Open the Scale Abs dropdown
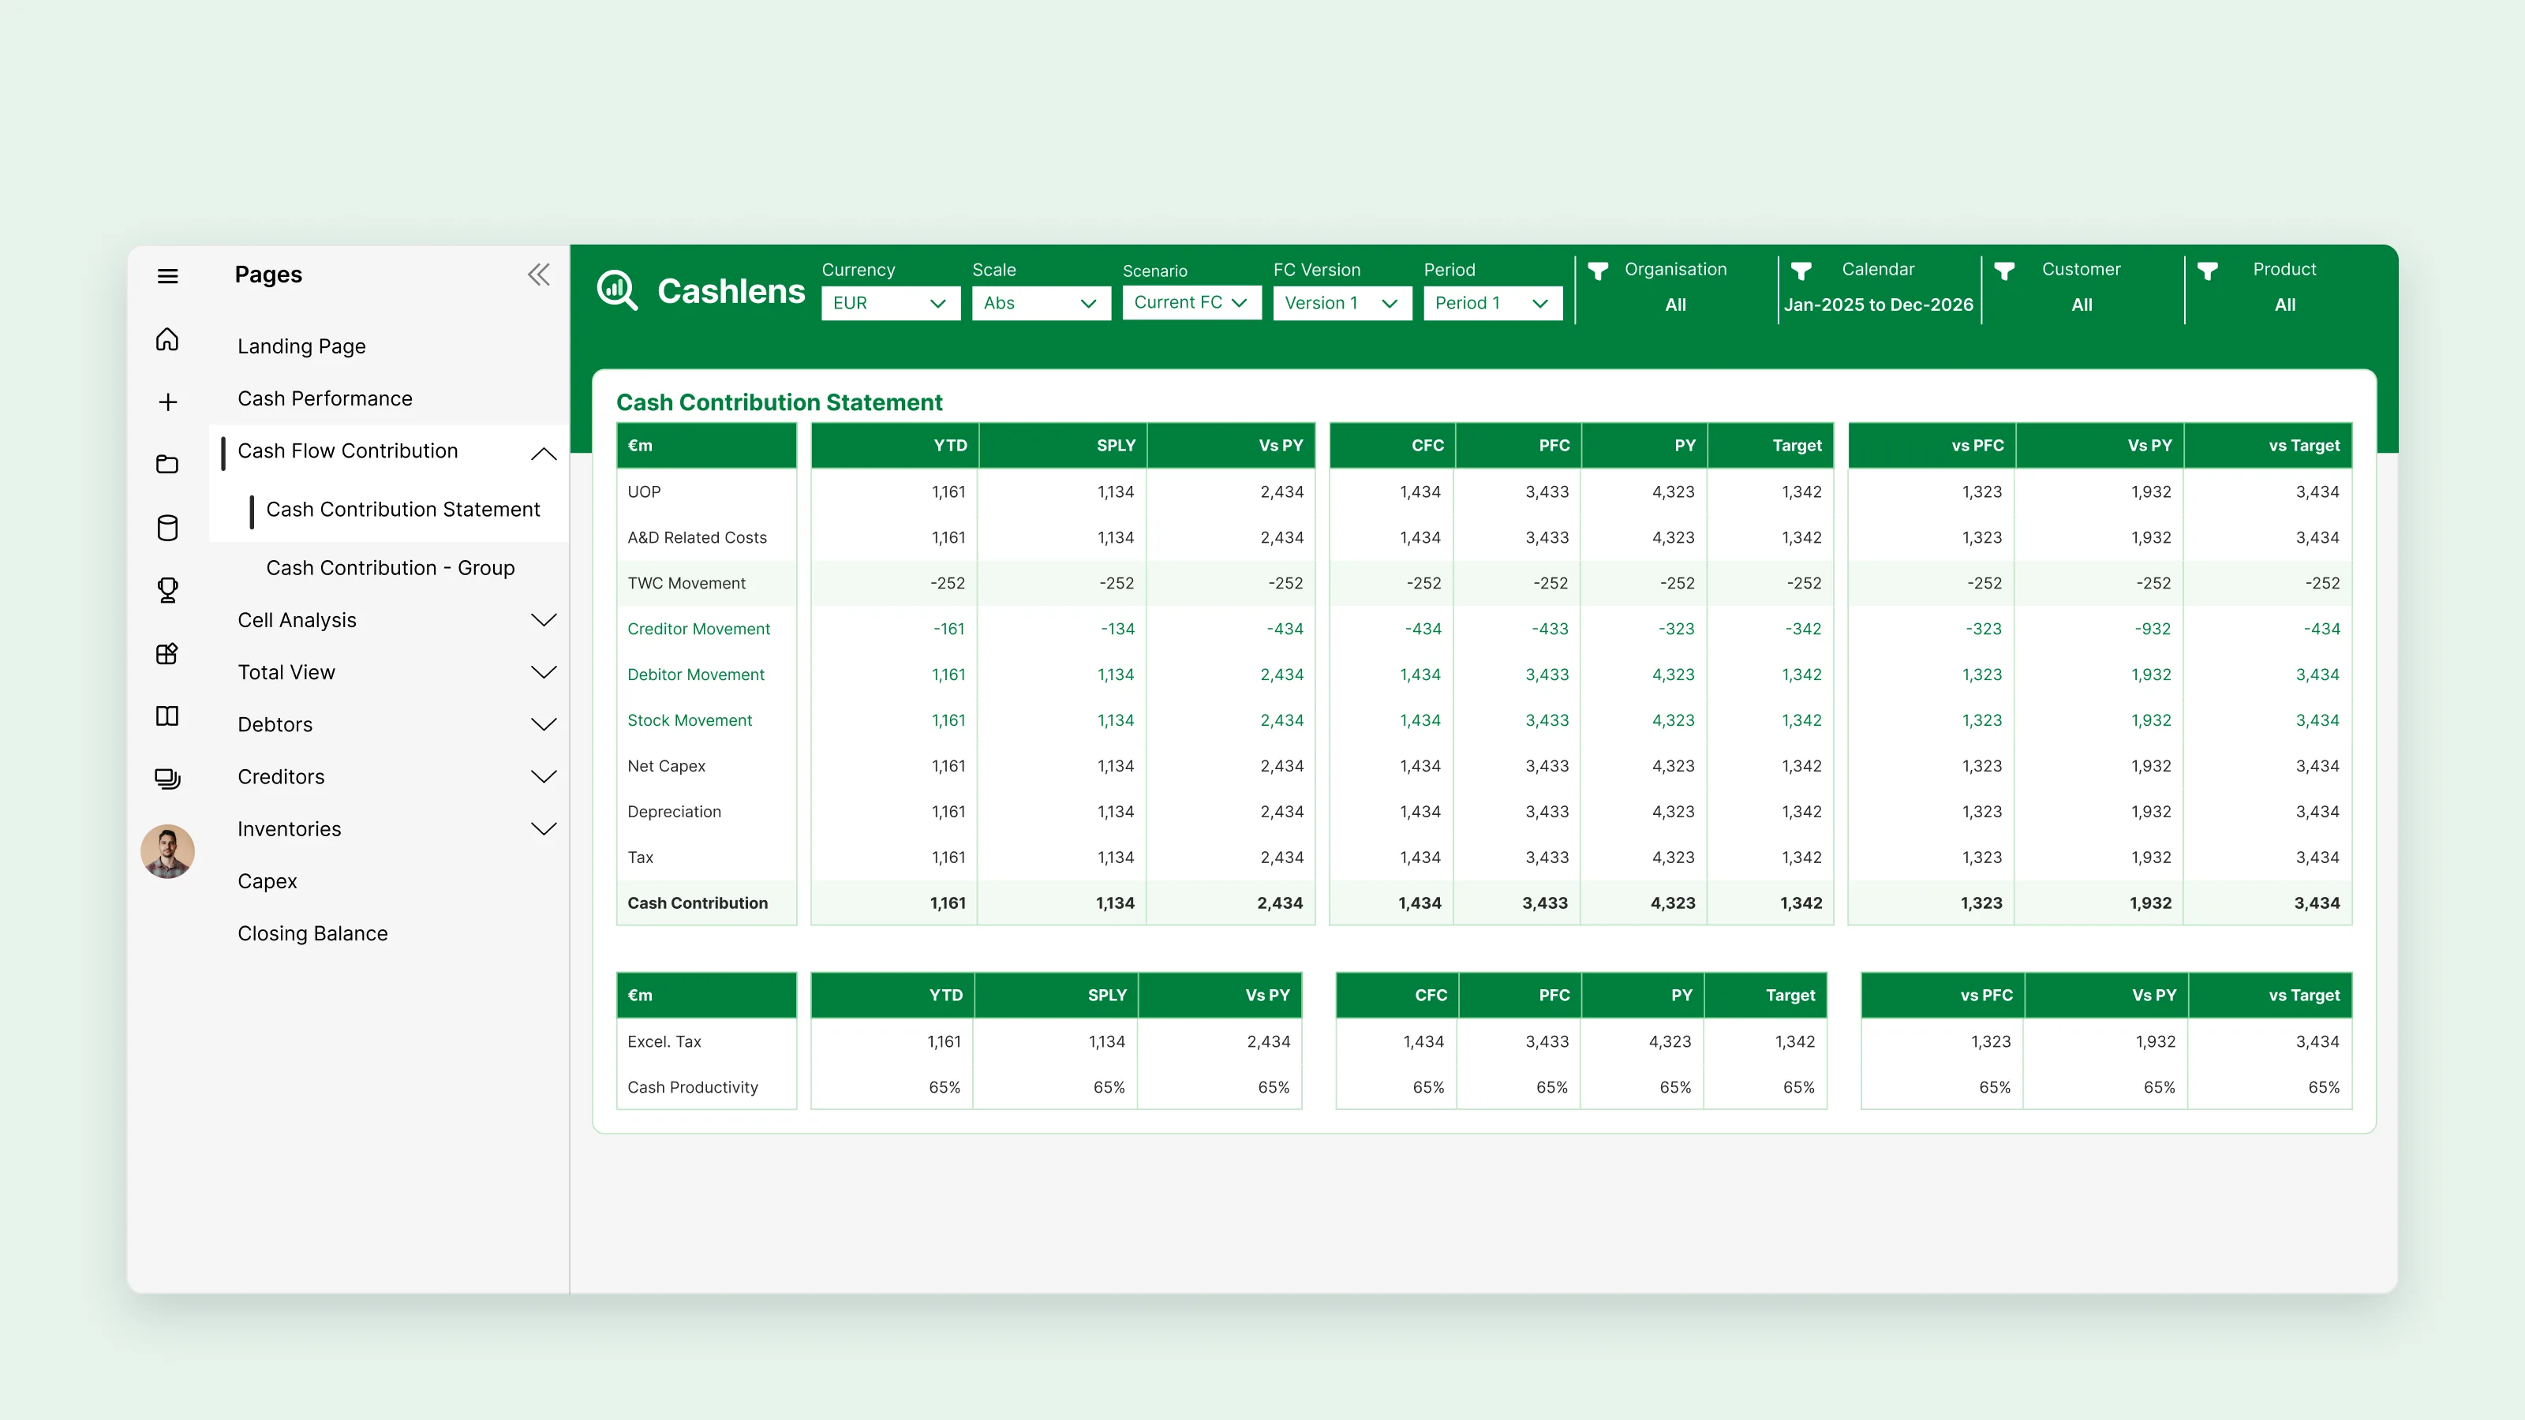The width and height of the screenshot is (2525, 1420). [x=1041, y=303]
